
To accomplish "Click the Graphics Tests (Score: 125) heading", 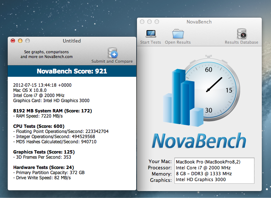I will pyautogui.click(x=44, y=152).
